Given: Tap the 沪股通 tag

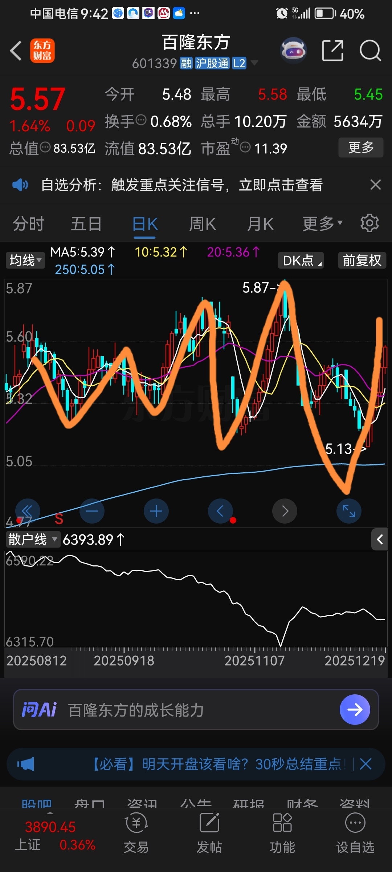Looking at the screenshot, I should [x=212, y=63].
